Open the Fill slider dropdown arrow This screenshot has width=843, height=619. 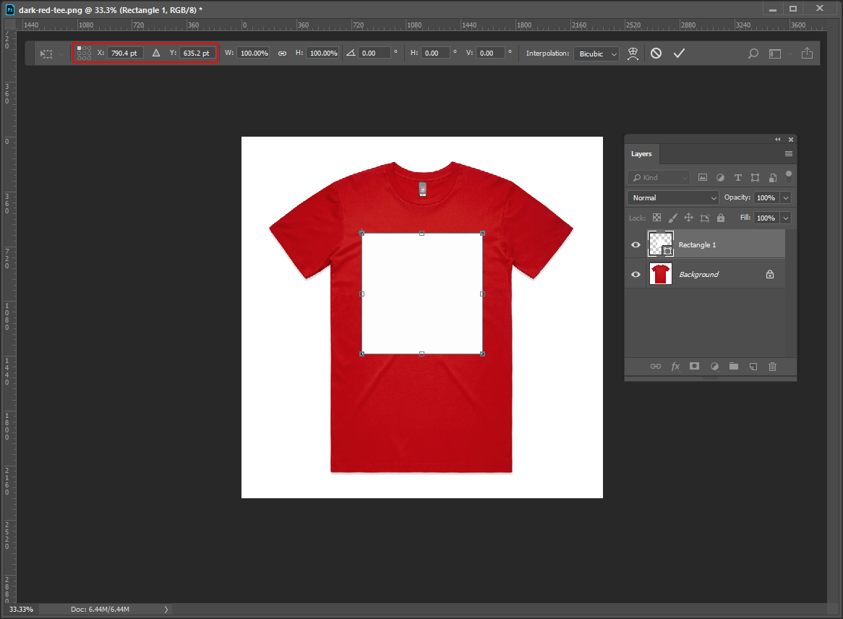(x=786, y=218)
